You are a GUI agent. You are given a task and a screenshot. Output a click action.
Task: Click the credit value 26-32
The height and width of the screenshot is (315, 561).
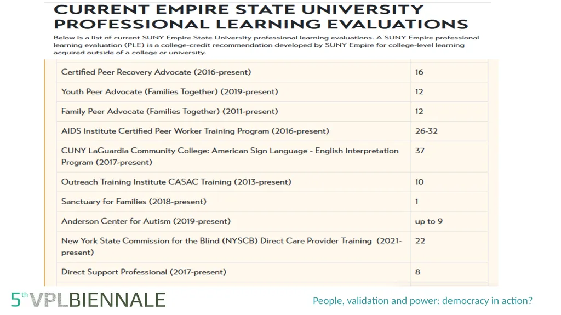(426, 131)
